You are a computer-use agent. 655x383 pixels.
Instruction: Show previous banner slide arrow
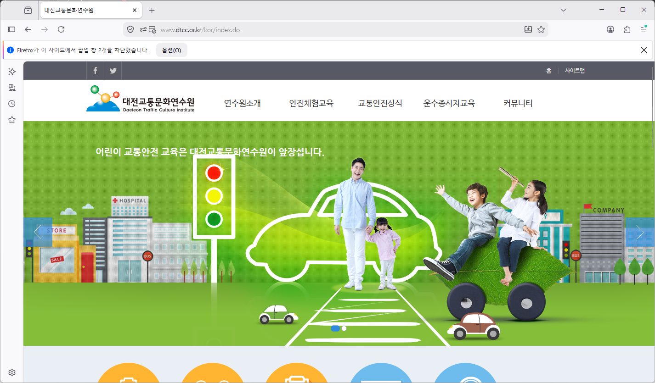pos(38,232)
